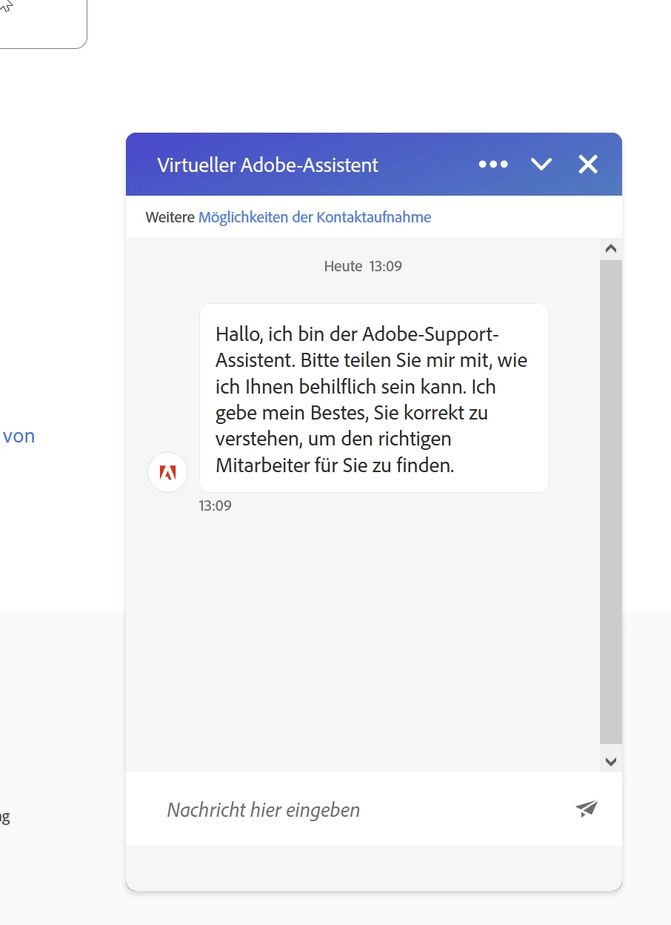The height and width of the screenshot is (925, 671).
Task: Click the Adobe logo avatar beside message
Action: click(x=168, y=472)
